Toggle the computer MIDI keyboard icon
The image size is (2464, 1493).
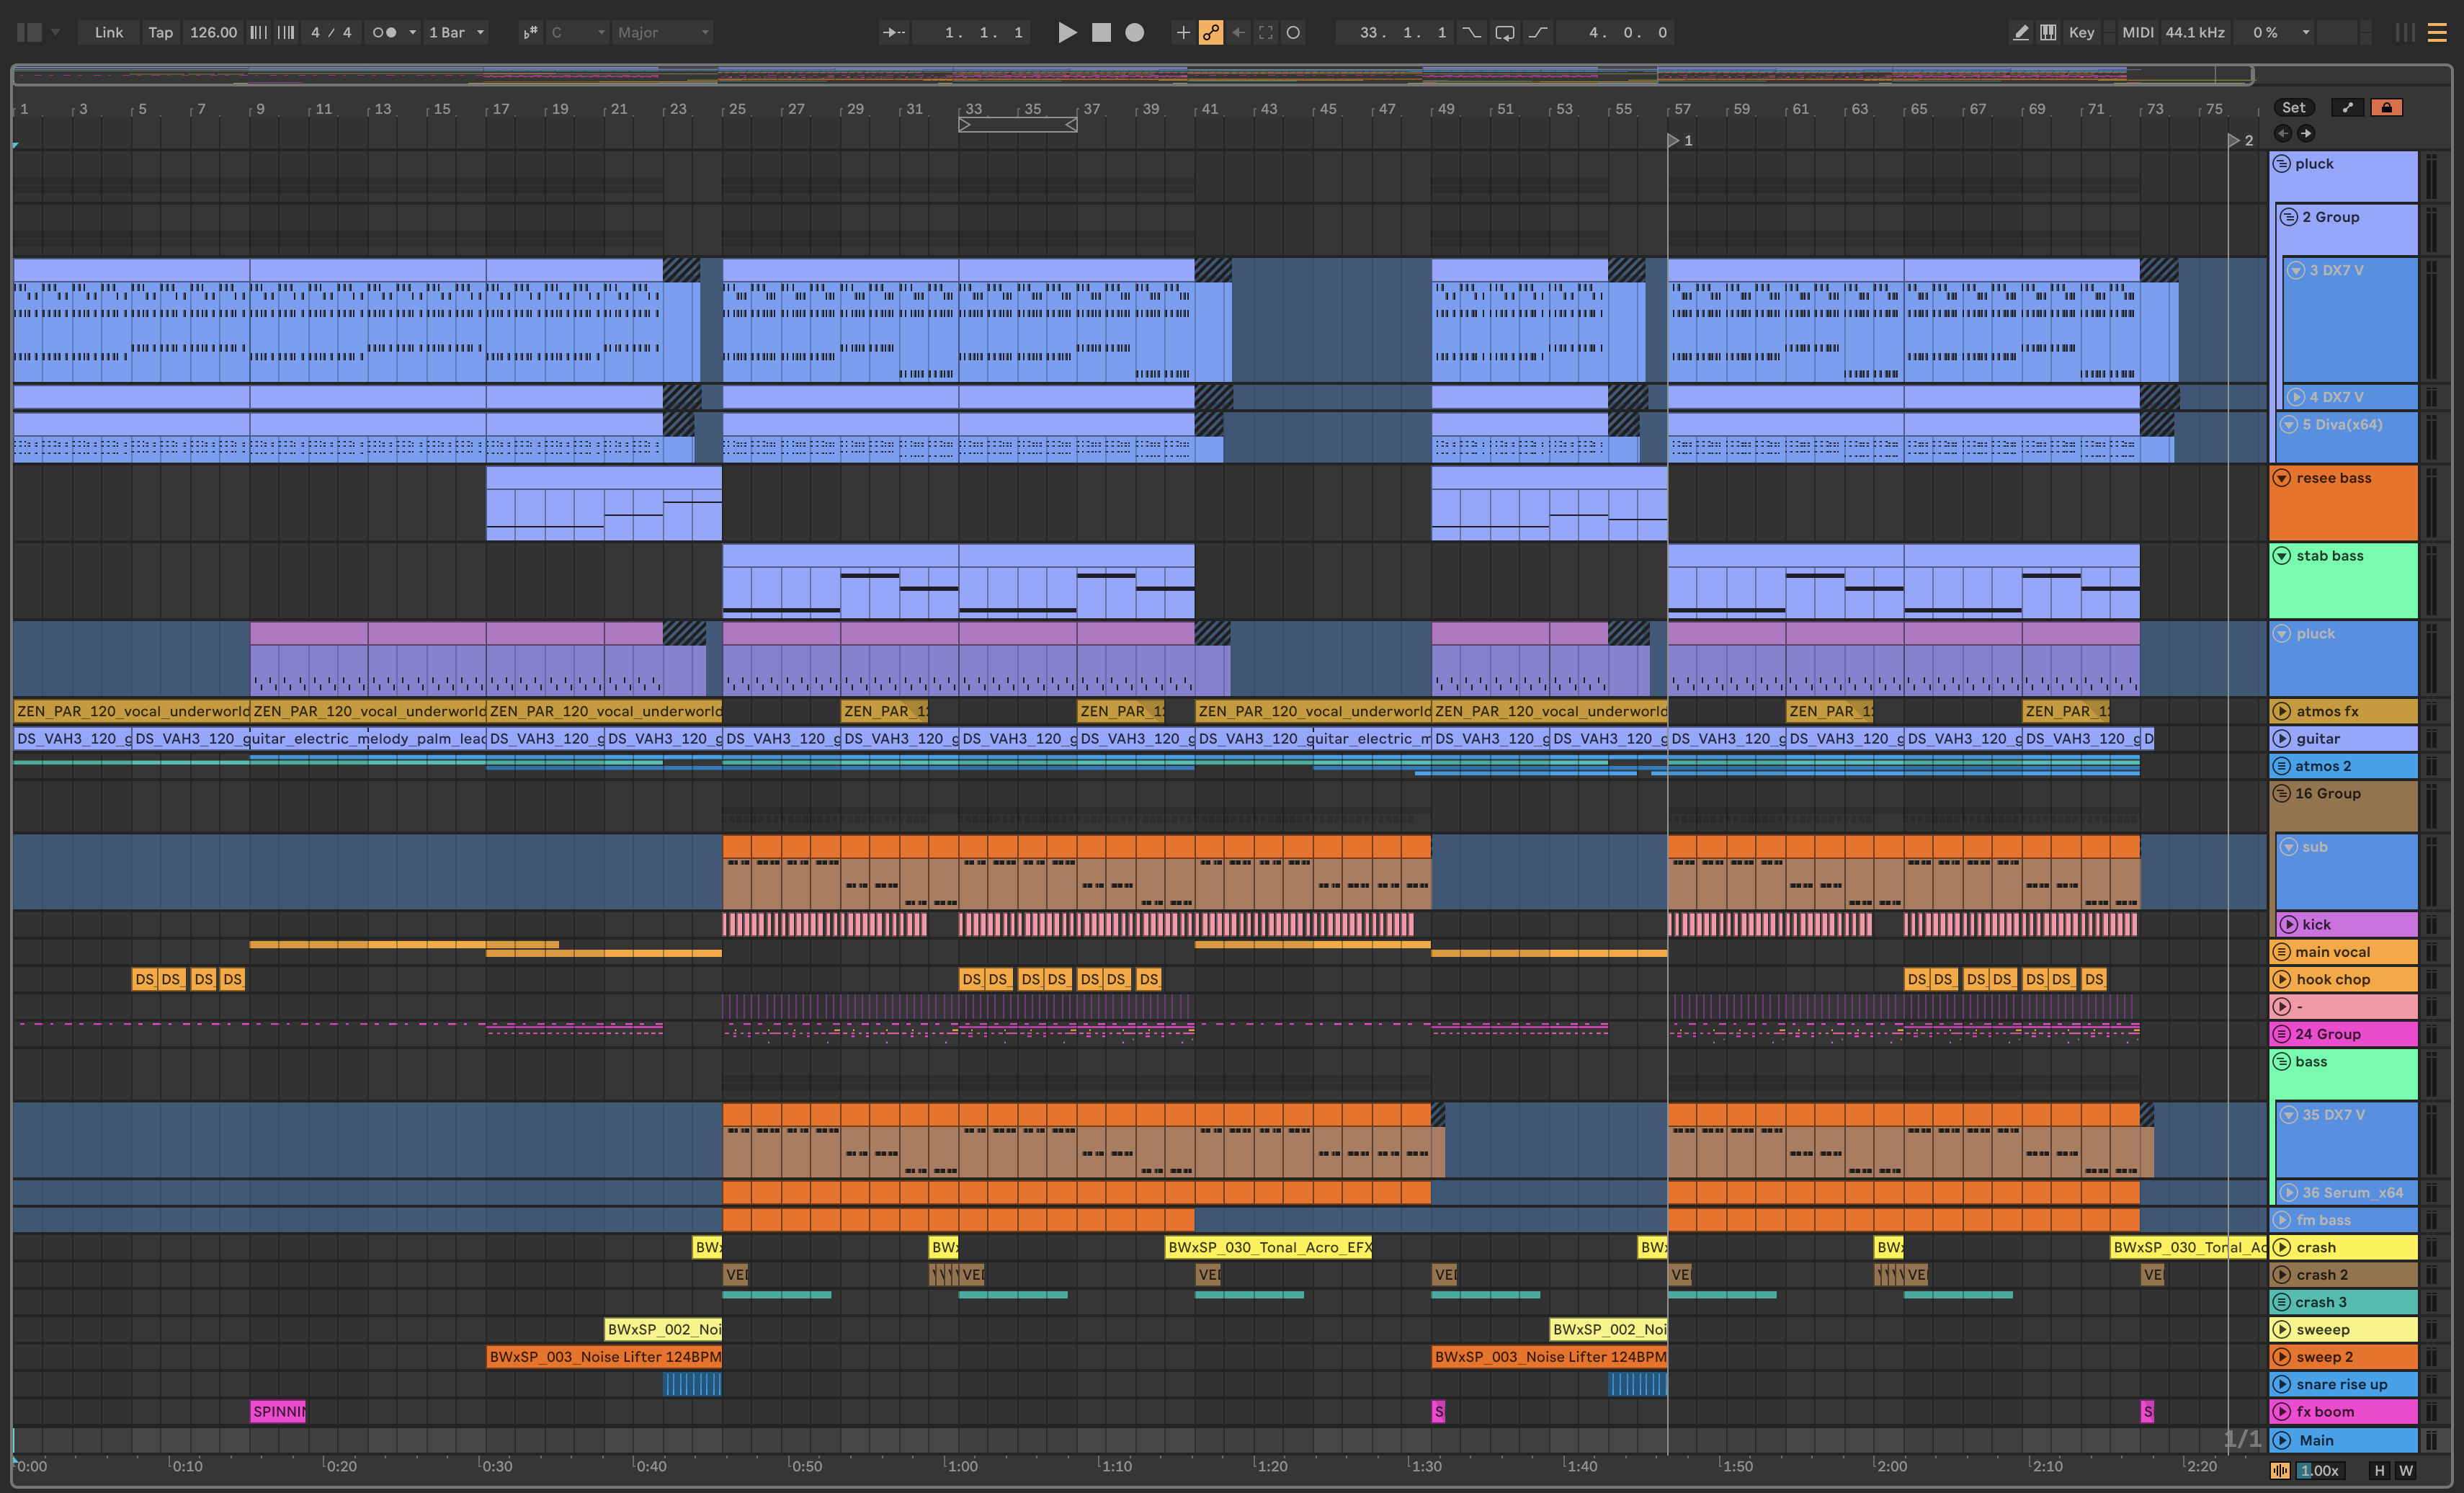(x=2048, y=32)
